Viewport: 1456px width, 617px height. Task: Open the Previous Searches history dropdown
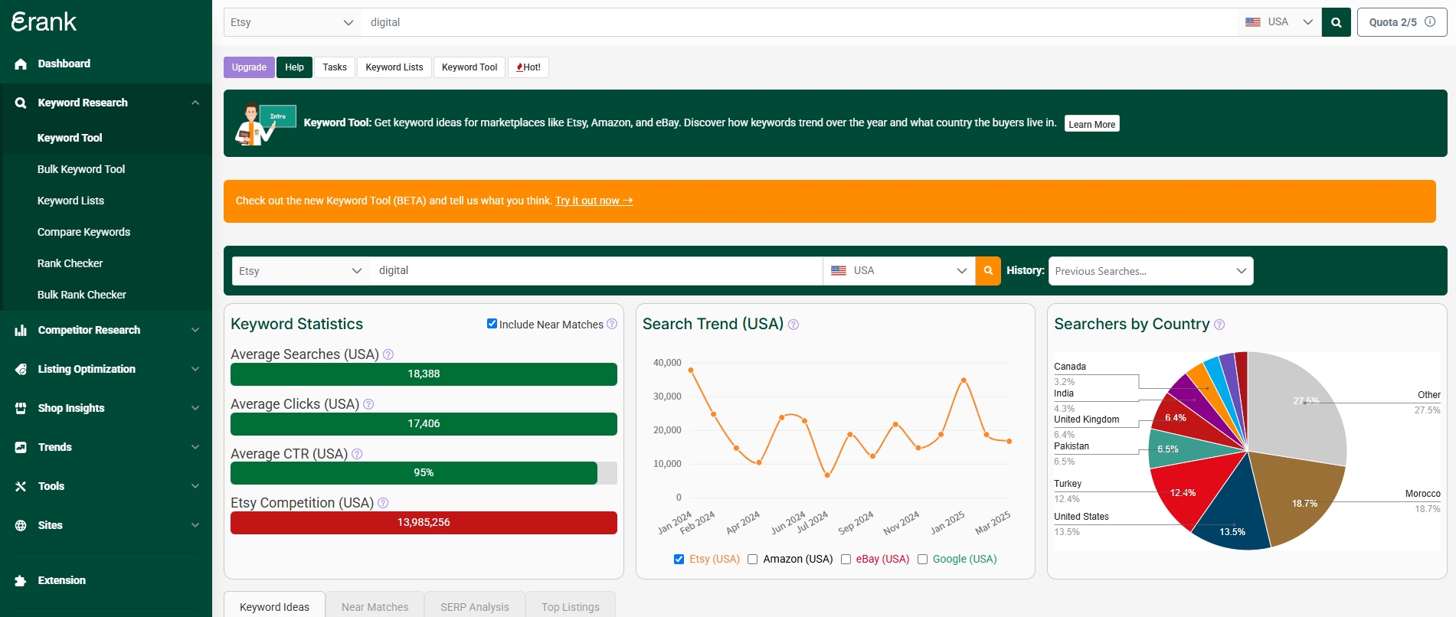(1150, 271)
